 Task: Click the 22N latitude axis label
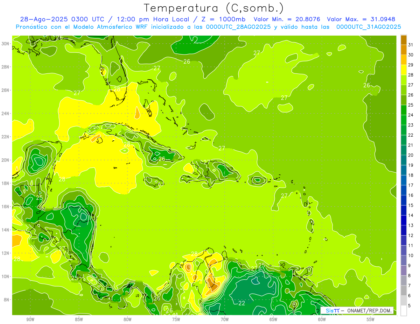(5, 137)
